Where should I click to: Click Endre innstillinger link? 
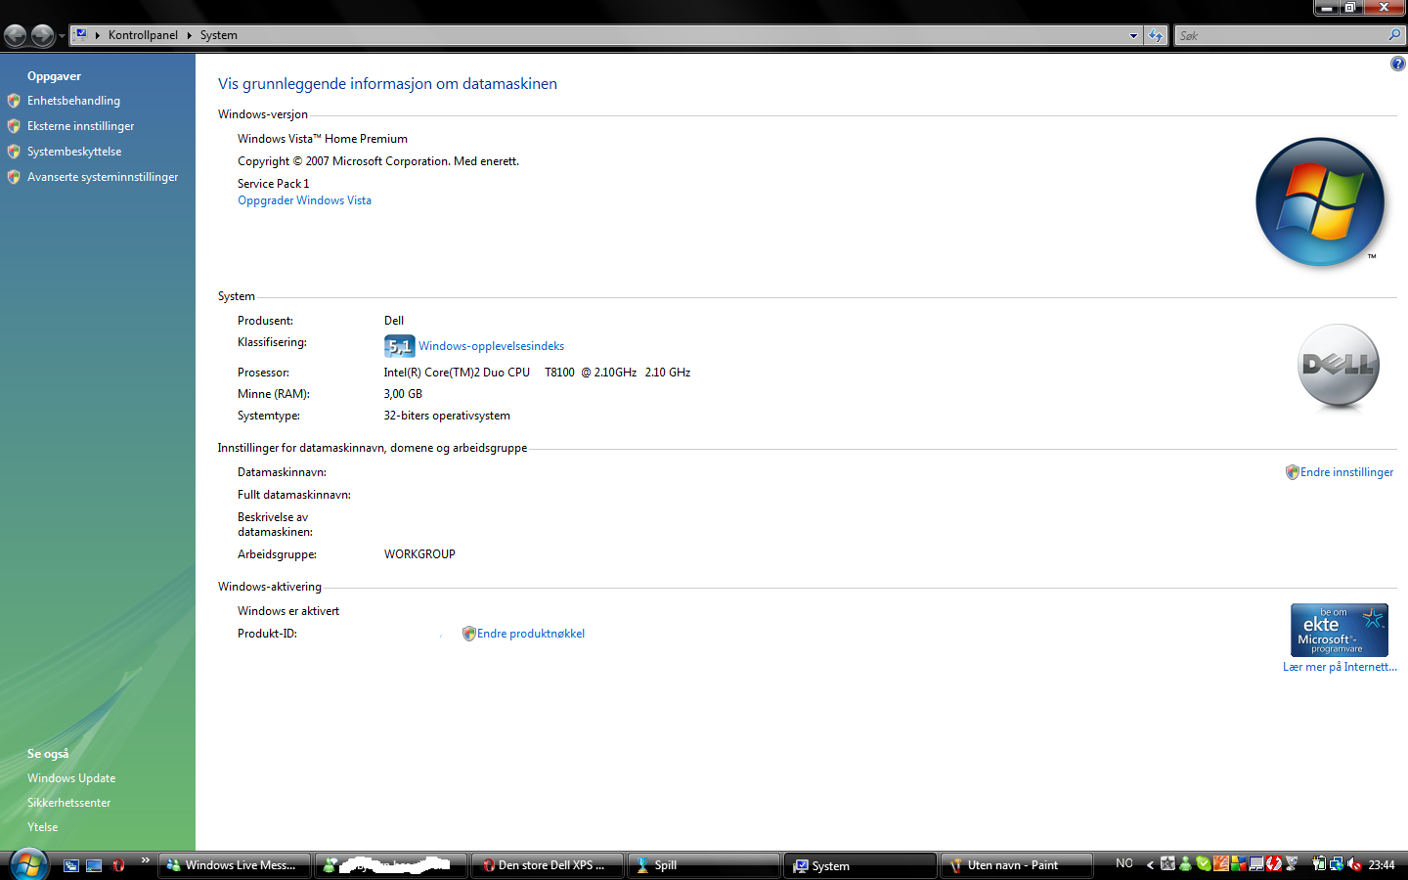[1346, 472]
